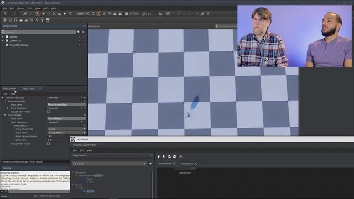Switch to SetTranslation Script Canvas tab
The height and width of the screenshot is (199, 354).
coord(165,164)
